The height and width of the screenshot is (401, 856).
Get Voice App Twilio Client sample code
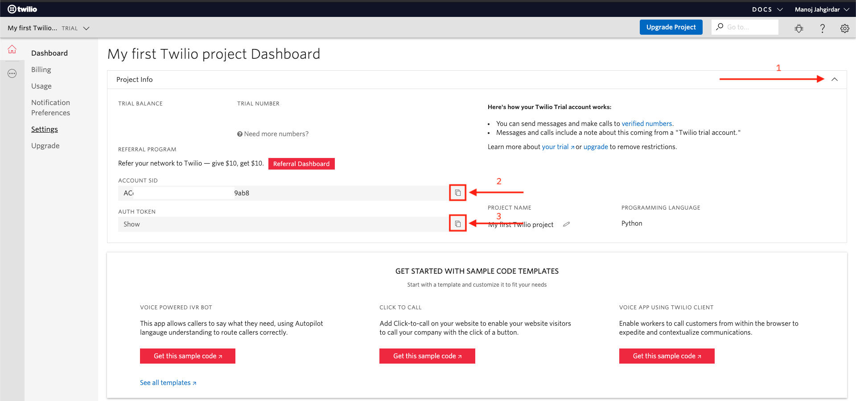pos(667,356)
